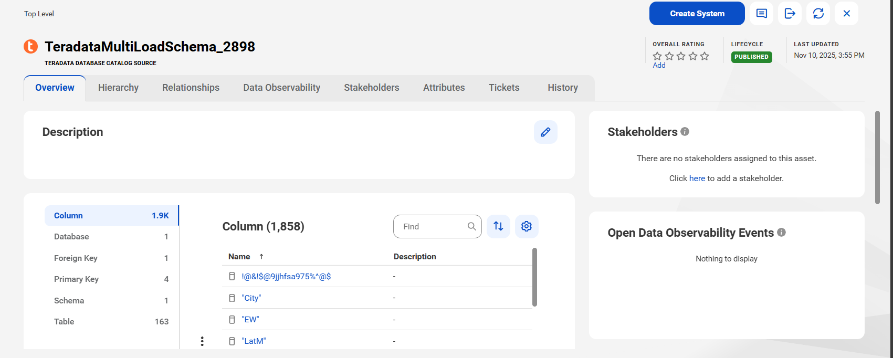Open the !@&!$@9jjhfsa975%^@$ column link
893x358 pixels.
[x=286, y=276]
